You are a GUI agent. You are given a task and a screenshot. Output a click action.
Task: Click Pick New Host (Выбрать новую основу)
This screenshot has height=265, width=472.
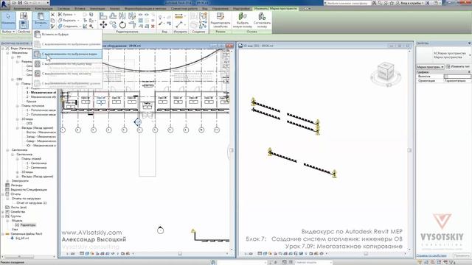click(x=243, y=20)
